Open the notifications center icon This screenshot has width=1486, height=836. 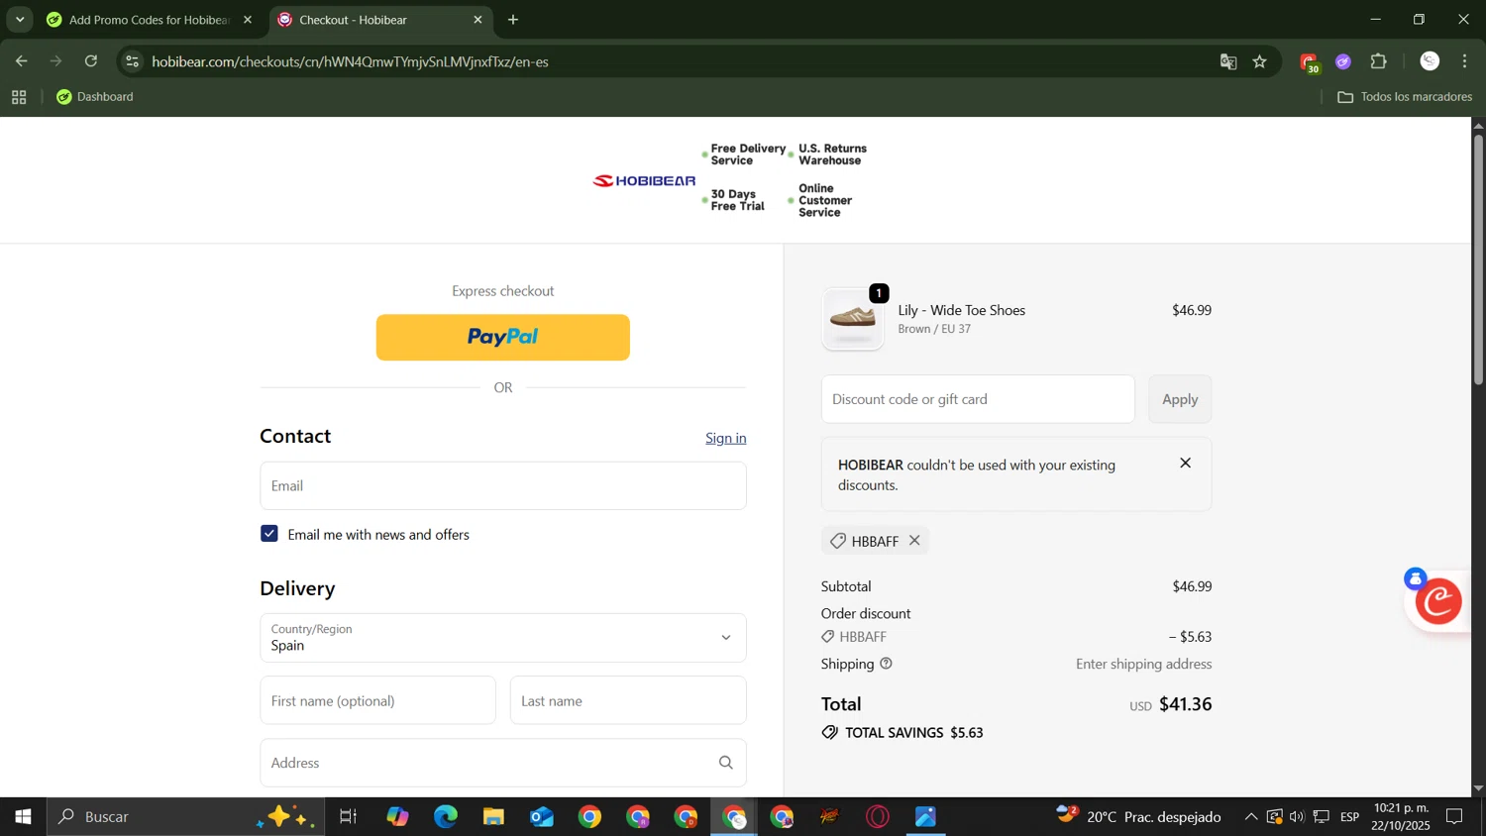tap(1454, 817)
